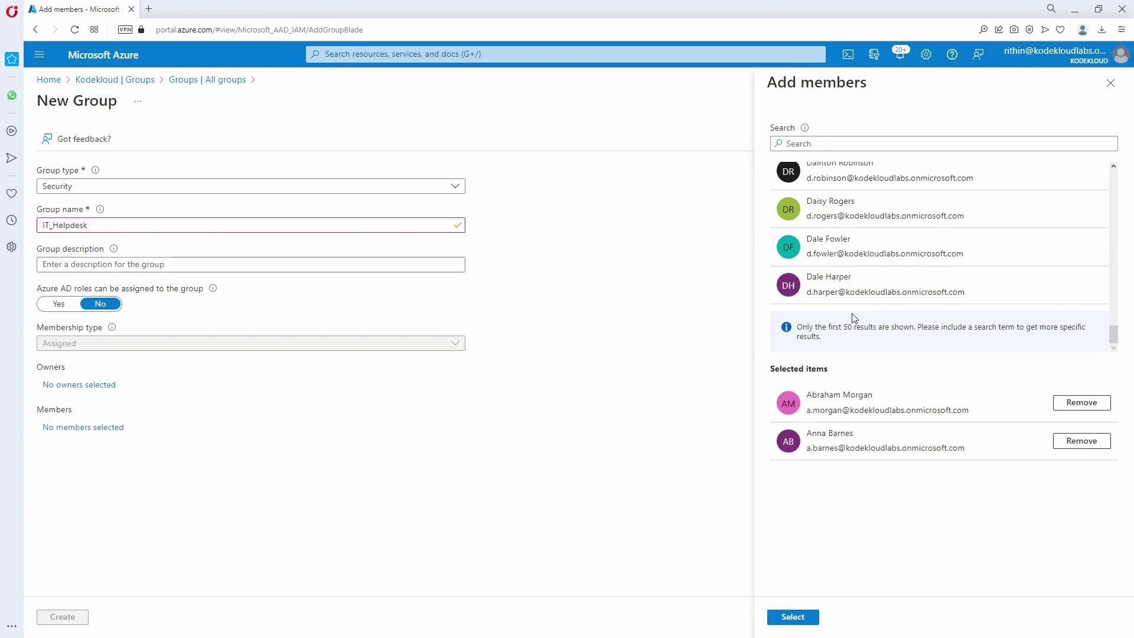Open Azure Cloud Shell icon
The height and width of the screenshot is (638, 1134).
coord(848,54)
